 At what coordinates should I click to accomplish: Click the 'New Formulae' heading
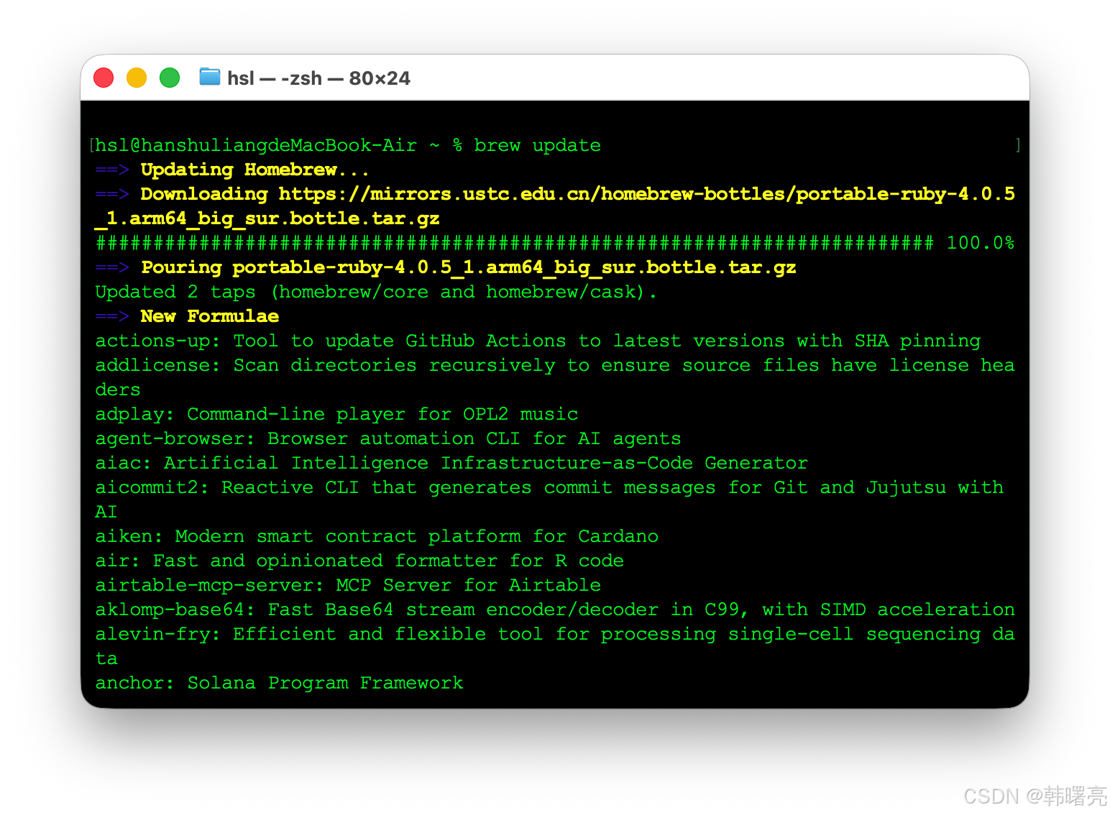click(x=210, y=316)
